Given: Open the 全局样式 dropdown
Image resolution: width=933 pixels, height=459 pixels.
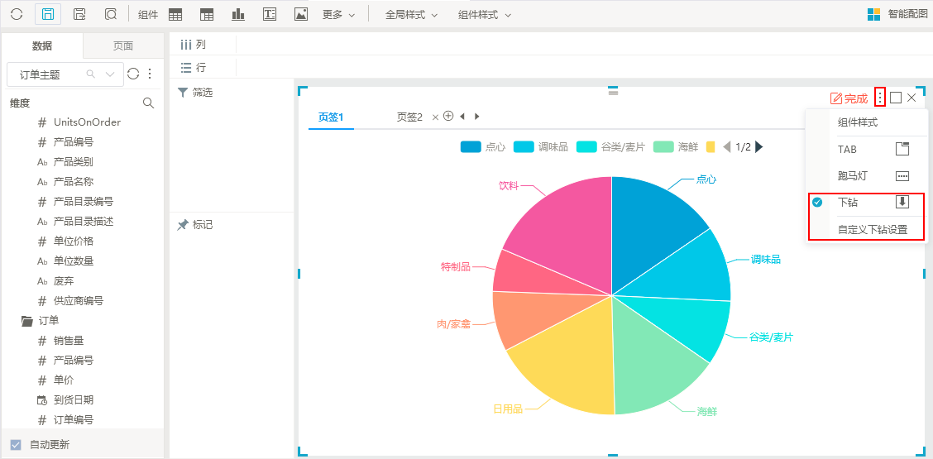Looking at the screenshot, I should tap(411, 15).
